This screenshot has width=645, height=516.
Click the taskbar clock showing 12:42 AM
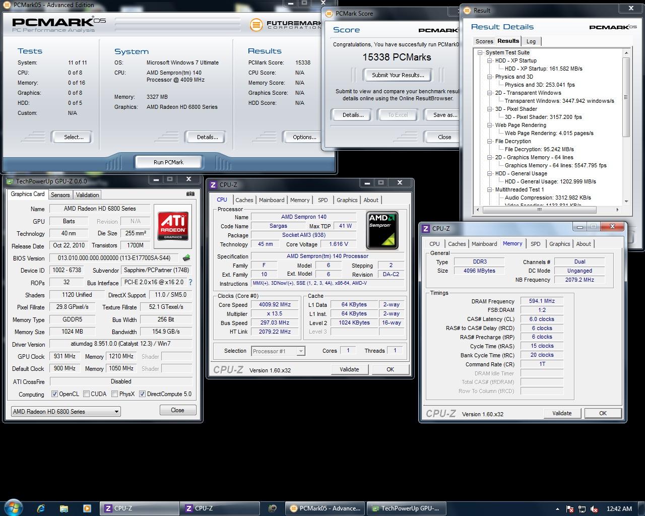click(619, 508)
